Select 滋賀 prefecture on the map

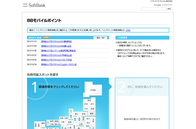(x=70, y=122)
